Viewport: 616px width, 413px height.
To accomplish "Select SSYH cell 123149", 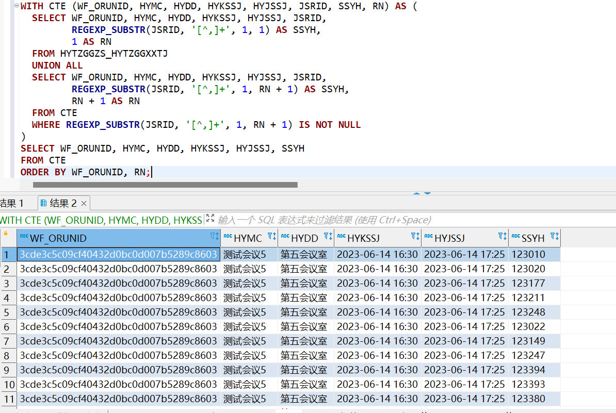I will (x=534, y=341).
